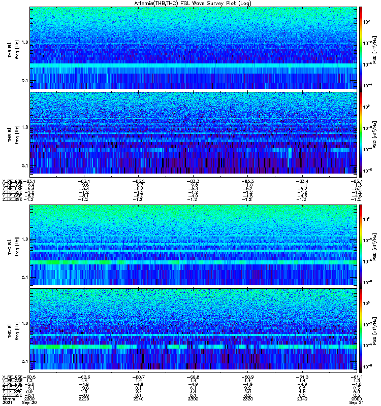Click the "0.1" frequency tick of the THC B∥ panel
This screenshot has width=381, height=406.
click(25, 361)
